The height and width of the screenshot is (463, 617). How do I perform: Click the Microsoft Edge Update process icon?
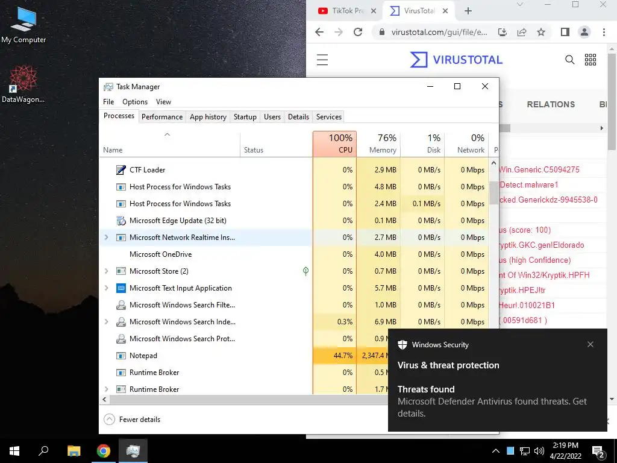(121, 221)
